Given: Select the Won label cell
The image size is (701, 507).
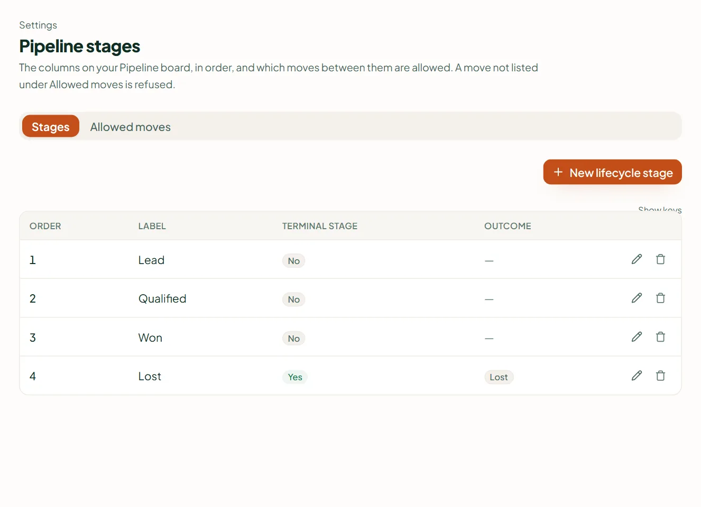Looking at the screenshot, I should tap(150, 337).
